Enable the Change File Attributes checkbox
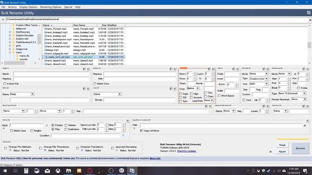Image resolution: width=312 pixels, height=175 pixels. tap(5, 148)
